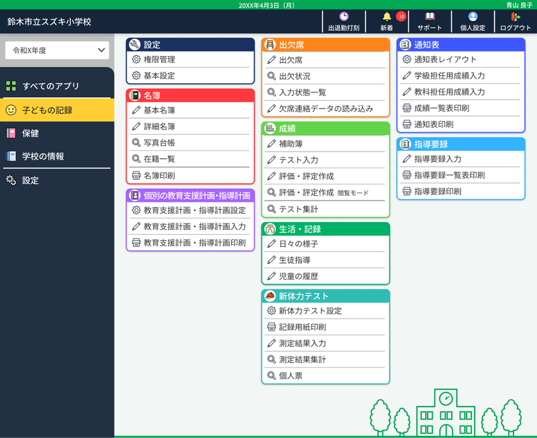Open 個人設定 via the person icon
The image size is (537, 438).
coord(473,16)
